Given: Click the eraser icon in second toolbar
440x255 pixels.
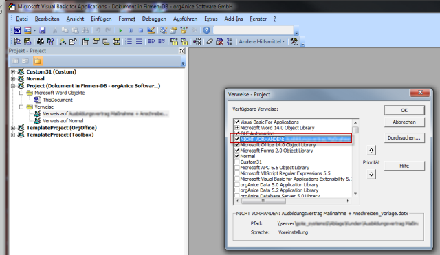Looking at the screenshot, I should 209,41.
